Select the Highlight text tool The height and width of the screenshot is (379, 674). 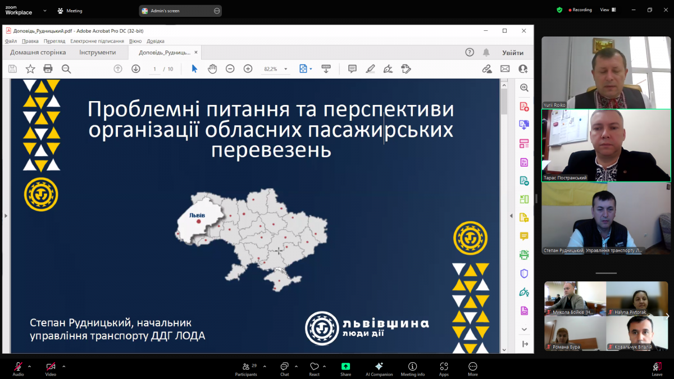(371, 69)
